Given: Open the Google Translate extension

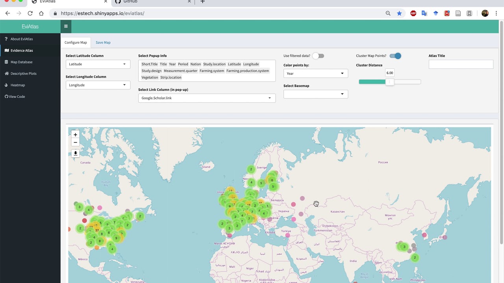Looking at the screenshot, I should pyautogui.click(x=424, y=13).
